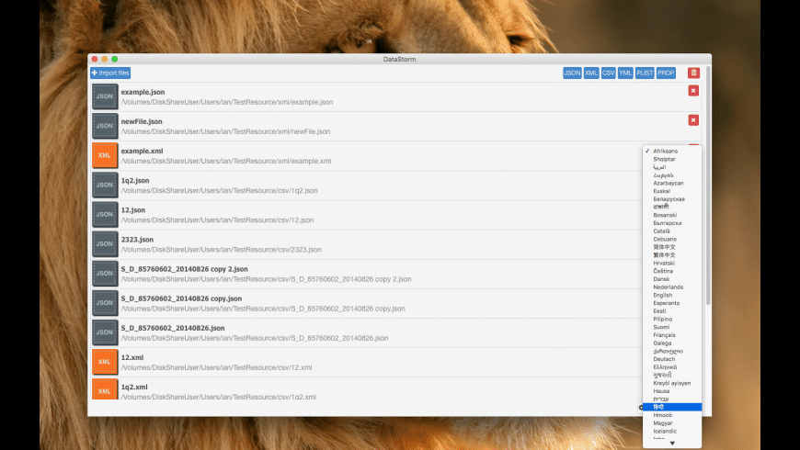Choose Čeština from the language menu
The height and width of the screenshot is (450, 800).
click(x=672, y=271)
